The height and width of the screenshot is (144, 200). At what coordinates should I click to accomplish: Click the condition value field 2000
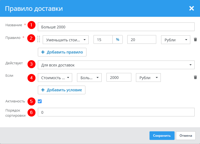(119, 77)
